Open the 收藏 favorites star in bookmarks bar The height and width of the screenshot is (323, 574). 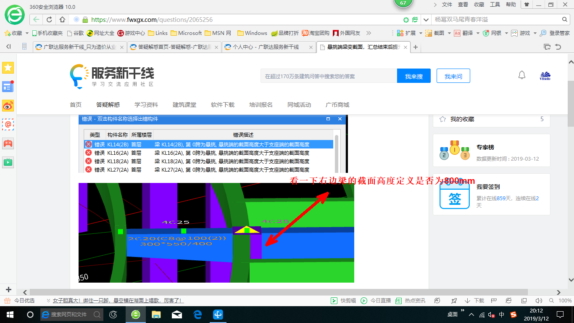13,33
